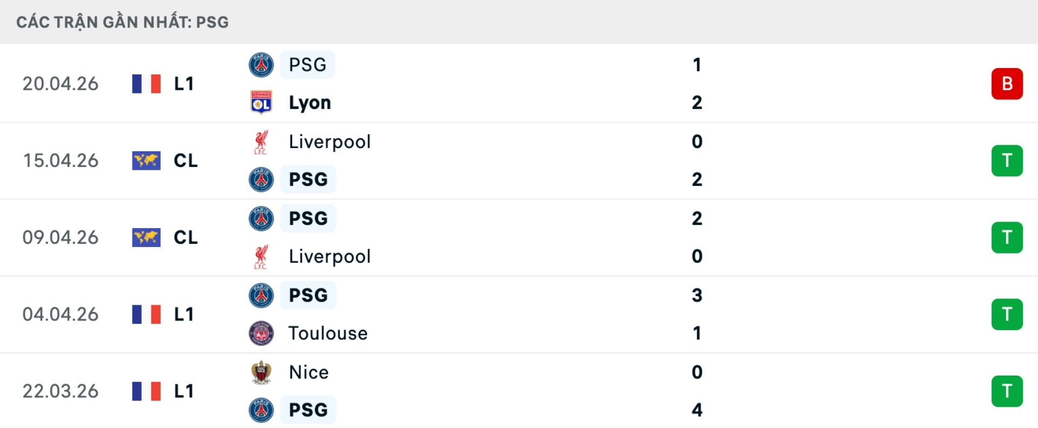Open the Toulouse team link
This screenshot has height=428, width=1038.
coord(328,333)
